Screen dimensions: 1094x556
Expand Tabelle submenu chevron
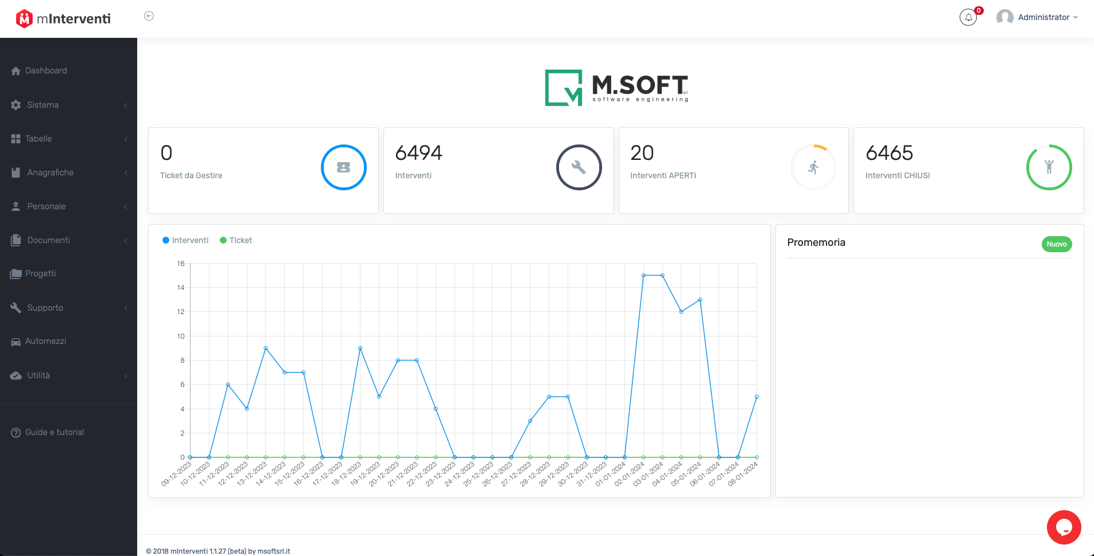126,139
